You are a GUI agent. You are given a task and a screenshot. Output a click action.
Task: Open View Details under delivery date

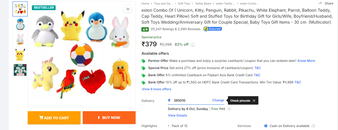177,115
